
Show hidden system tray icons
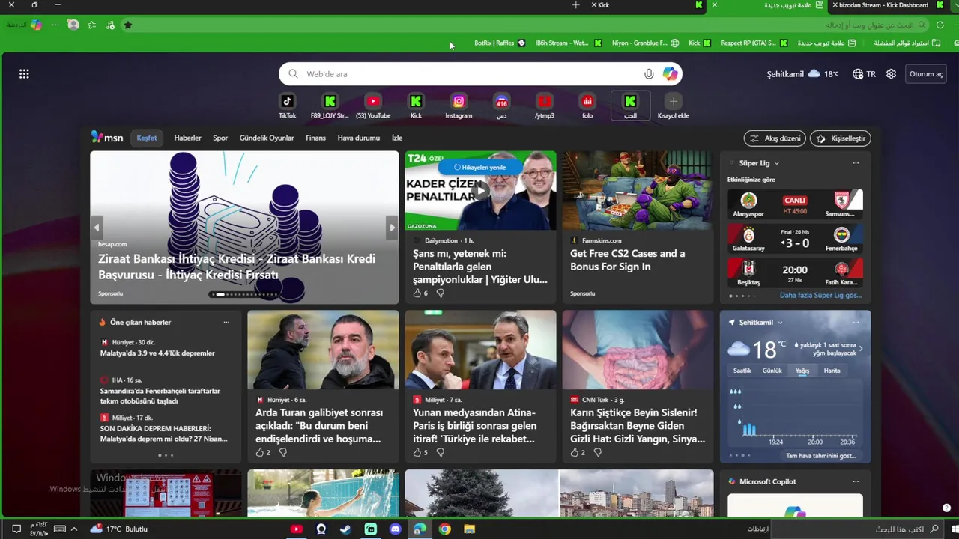(73, 529)
